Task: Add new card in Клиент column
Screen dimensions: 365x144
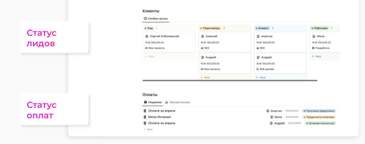Action: point(261,78)
